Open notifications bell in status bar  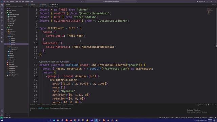coord(215,118)
